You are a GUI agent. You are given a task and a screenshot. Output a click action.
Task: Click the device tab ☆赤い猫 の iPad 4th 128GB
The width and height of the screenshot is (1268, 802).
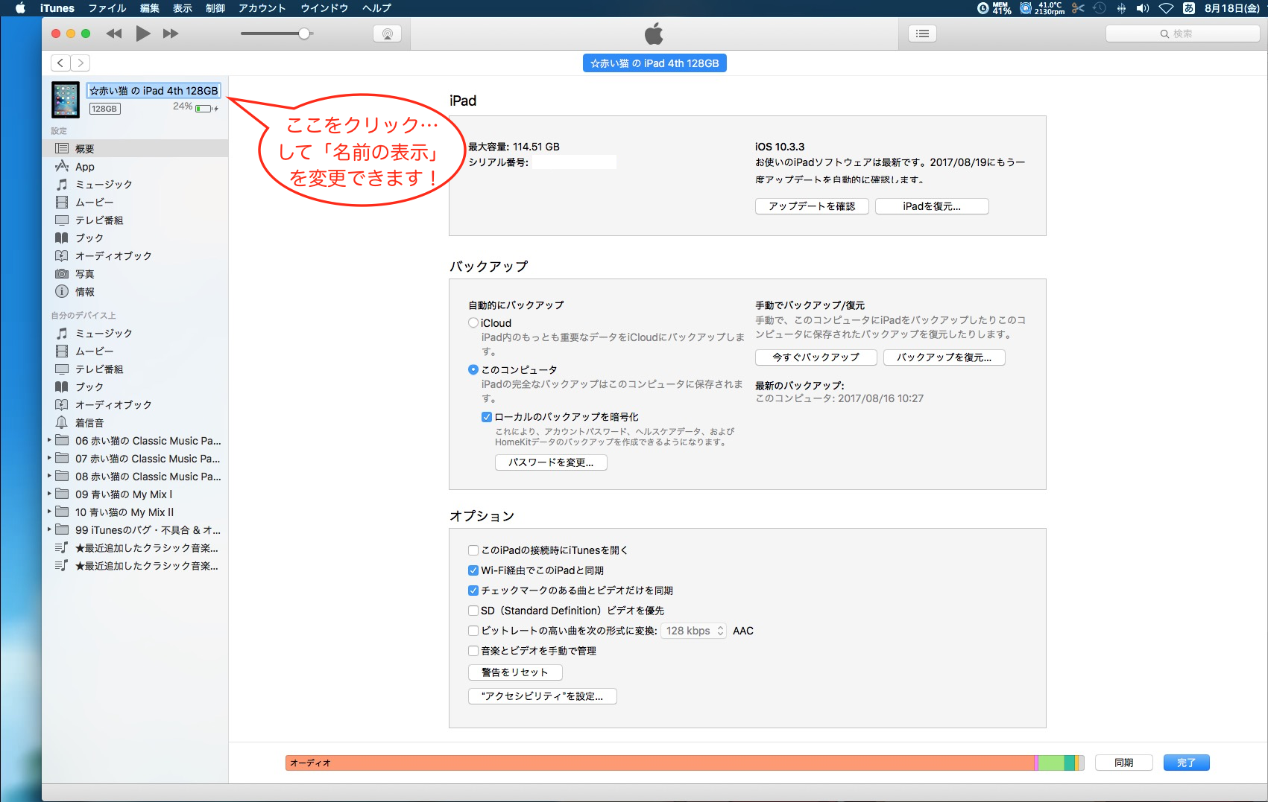click(654, 63)
